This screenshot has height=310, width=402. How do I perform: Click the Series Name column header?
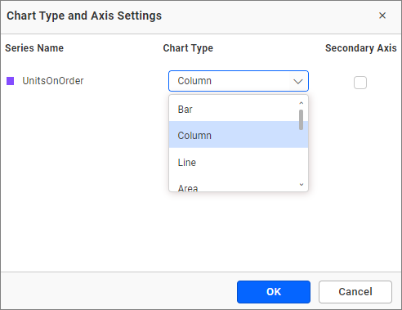point(34,48)
